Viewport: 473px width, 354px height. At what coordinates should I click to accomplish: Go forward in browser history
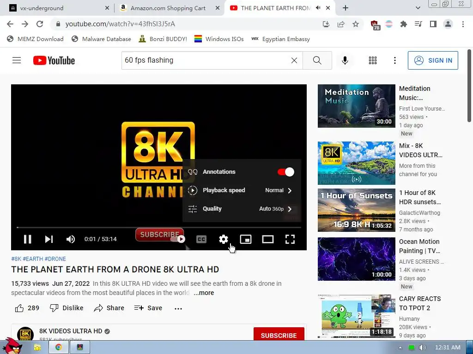pyautogui.click(x=25, y=24)
